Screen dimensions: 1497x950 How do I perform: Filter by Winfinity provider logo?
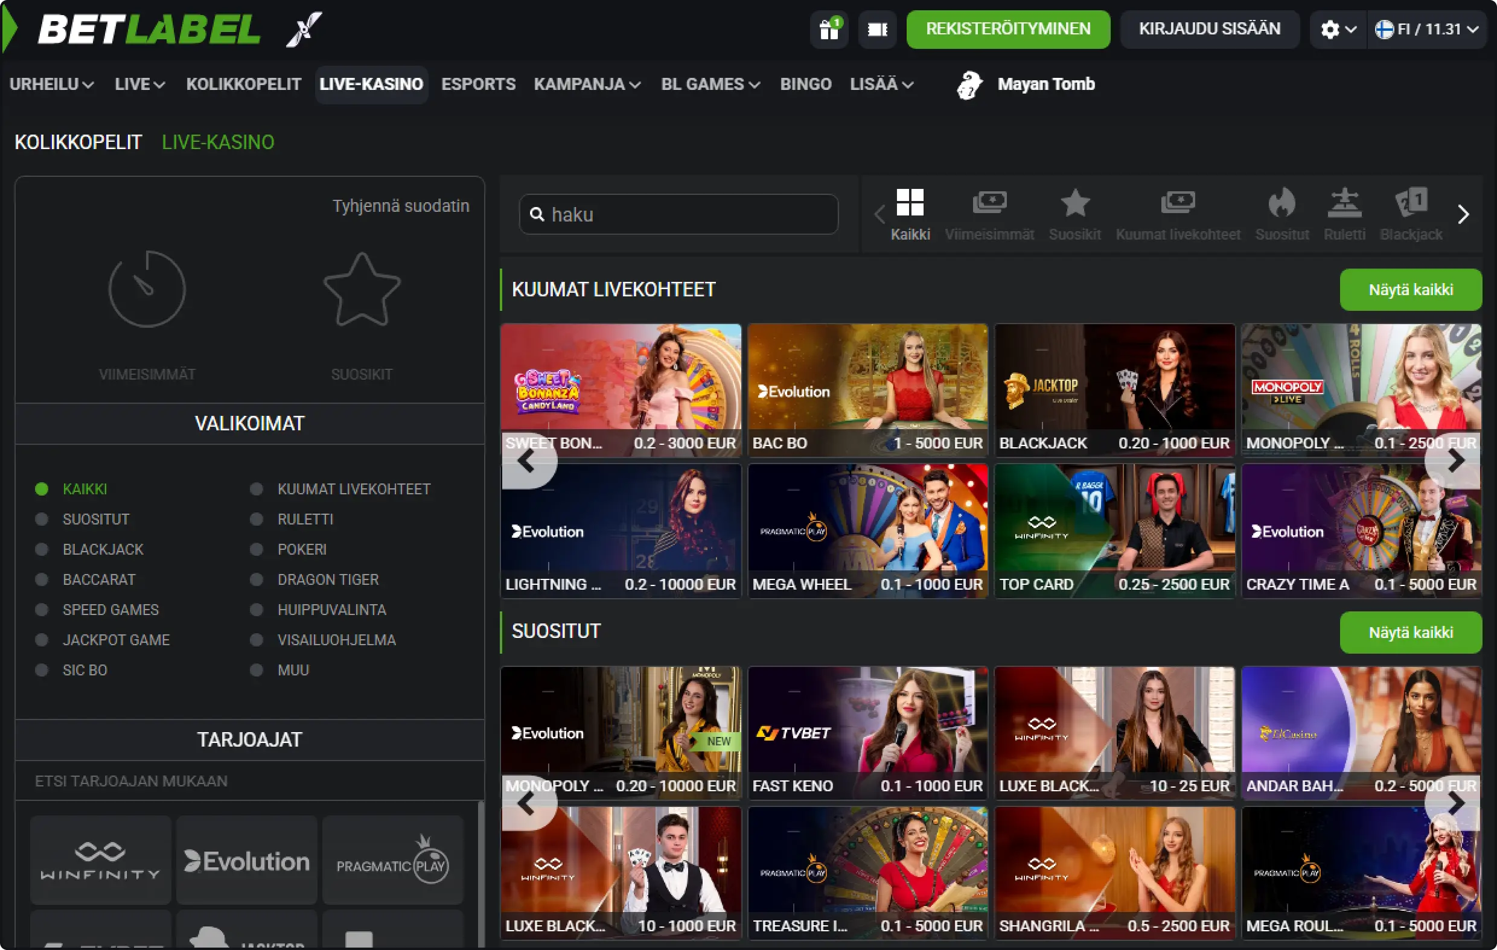coord(101,861)
